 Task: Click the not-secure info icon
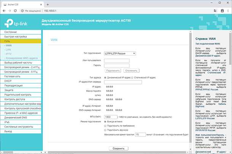click(22, 11)
